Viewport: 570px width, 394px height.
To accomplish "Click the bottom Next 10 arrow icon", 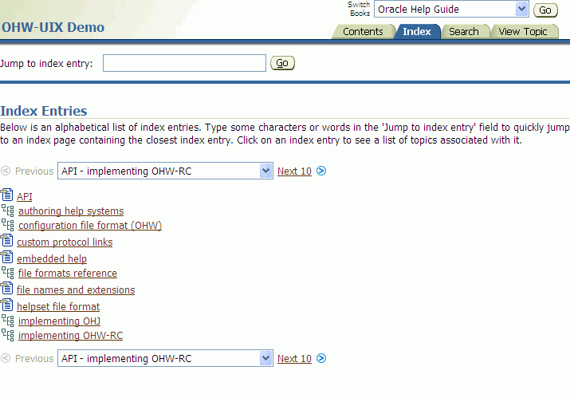I will pyautogui.click(x=321, y=358).
